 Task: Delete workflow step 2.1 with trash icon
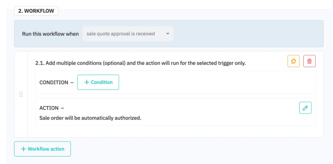point(309,61)
